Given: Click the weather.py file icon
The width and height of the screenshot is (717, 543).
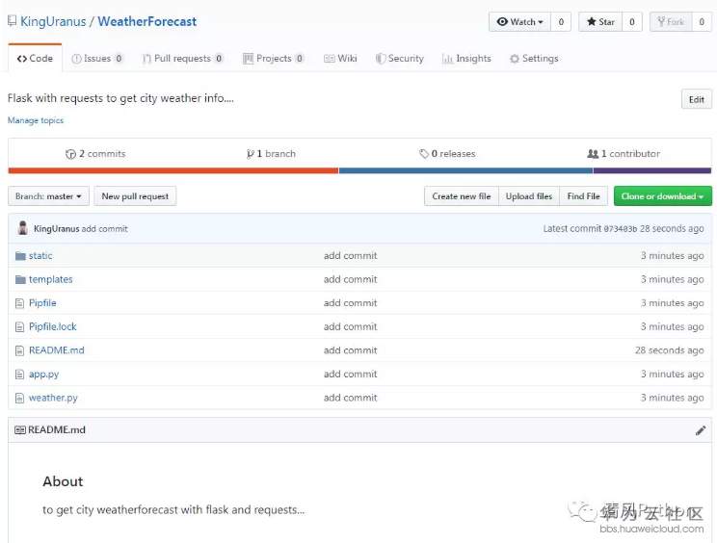Looking at the screenshot, I should point(19,398).
